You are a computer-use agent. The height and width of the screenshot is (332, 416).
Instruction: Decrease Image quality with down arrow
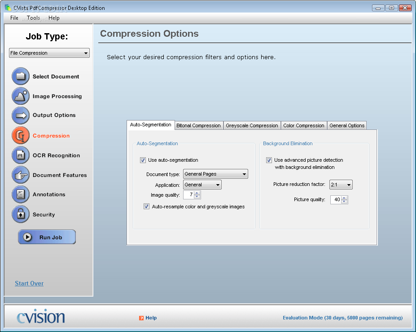pyautogui.click(x=197, y=197)
